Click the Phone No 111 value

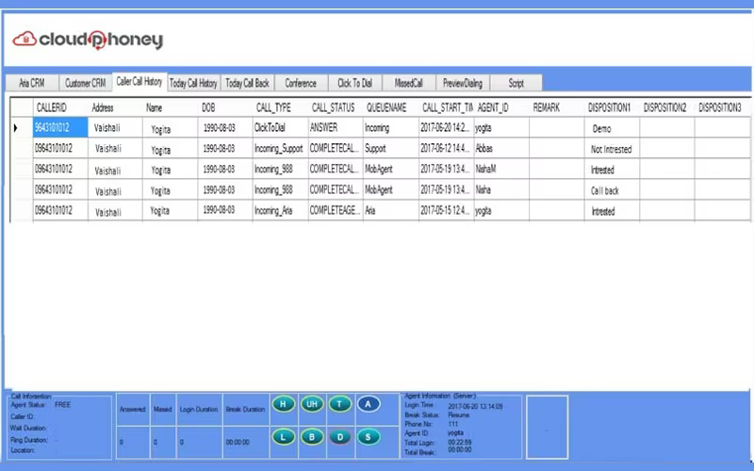[453, 424]
